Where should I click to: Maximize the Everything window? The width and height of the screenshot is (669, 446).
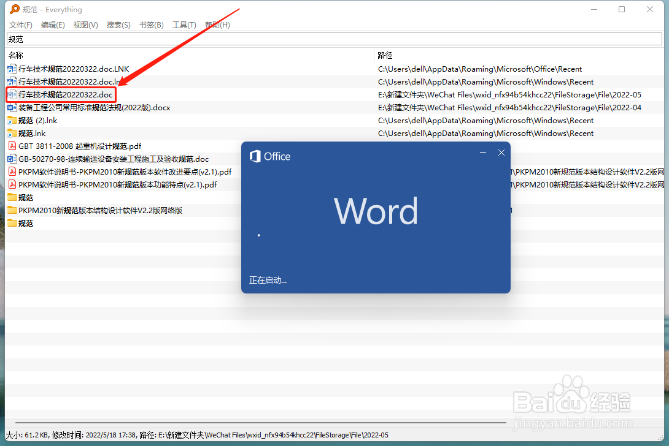pyautogui.click(x=622, y=9)
